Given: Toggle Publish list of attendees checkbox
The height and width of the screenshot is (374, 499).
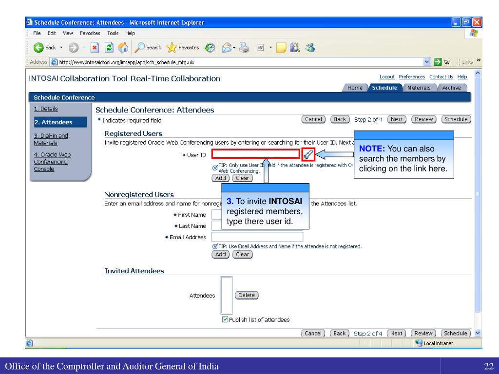Looking at the screenshot, I should tap(225, 320).
